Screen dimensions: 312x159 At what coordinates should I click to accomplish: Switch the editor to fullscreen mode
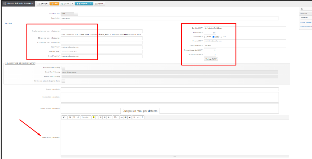134,117
